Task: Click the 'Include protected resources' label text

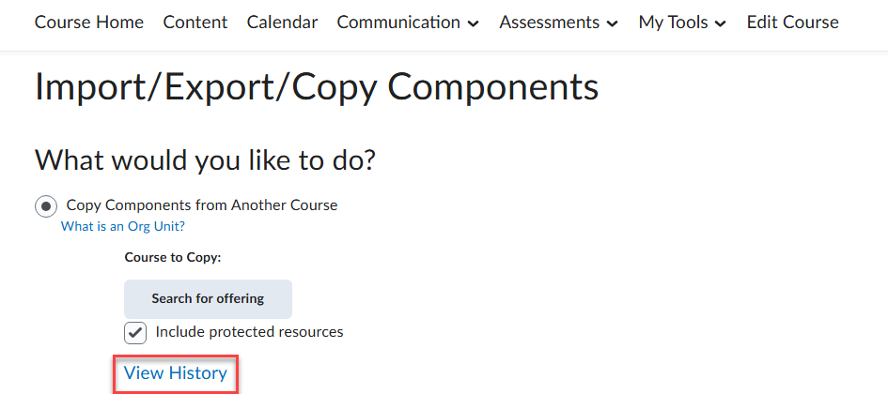Action: pos(249,331)
